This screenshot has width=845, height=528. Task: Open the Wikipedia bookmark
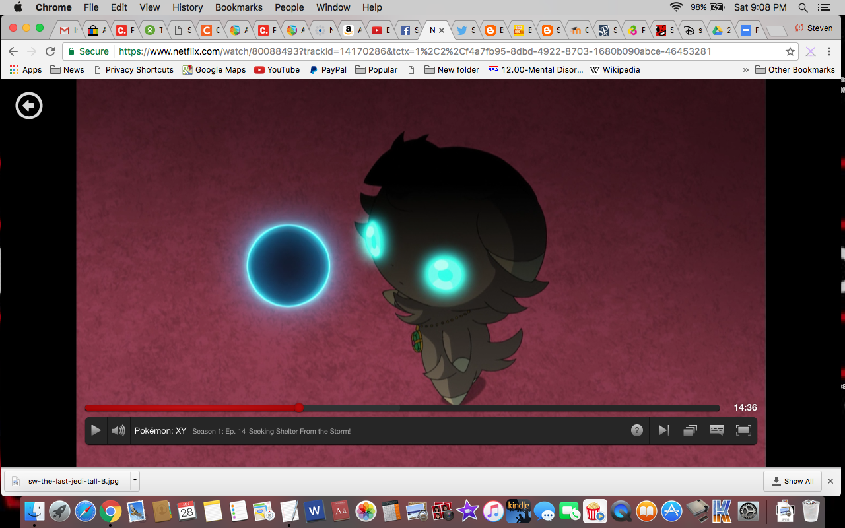[x=615, y=69]
